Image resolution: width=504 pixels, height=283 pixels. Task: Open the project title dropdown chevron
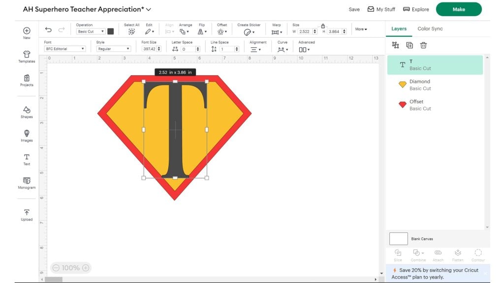149,10
